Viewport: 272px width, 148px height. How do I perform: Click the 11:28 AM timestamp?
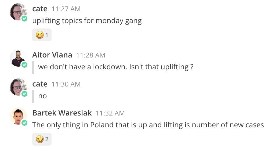91,55
